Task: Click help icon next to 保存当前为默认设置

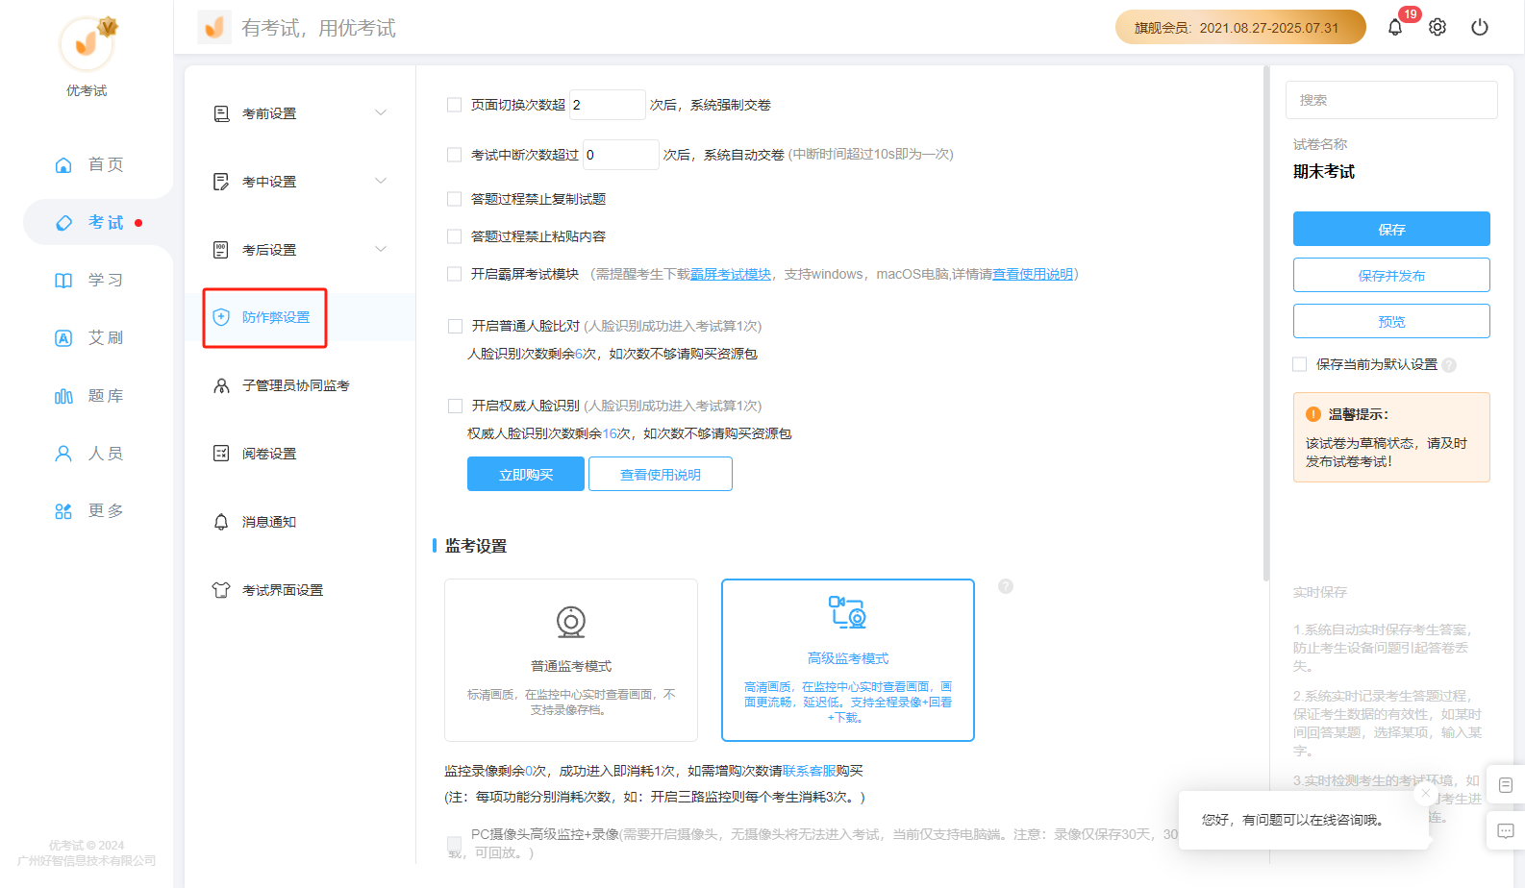Action: click(x=1449, y=365)
